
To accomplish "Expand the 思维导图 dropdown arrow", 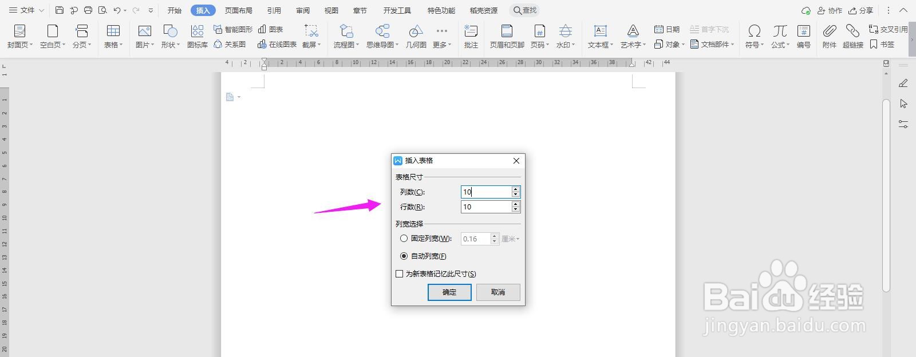I will coord(396,45).
